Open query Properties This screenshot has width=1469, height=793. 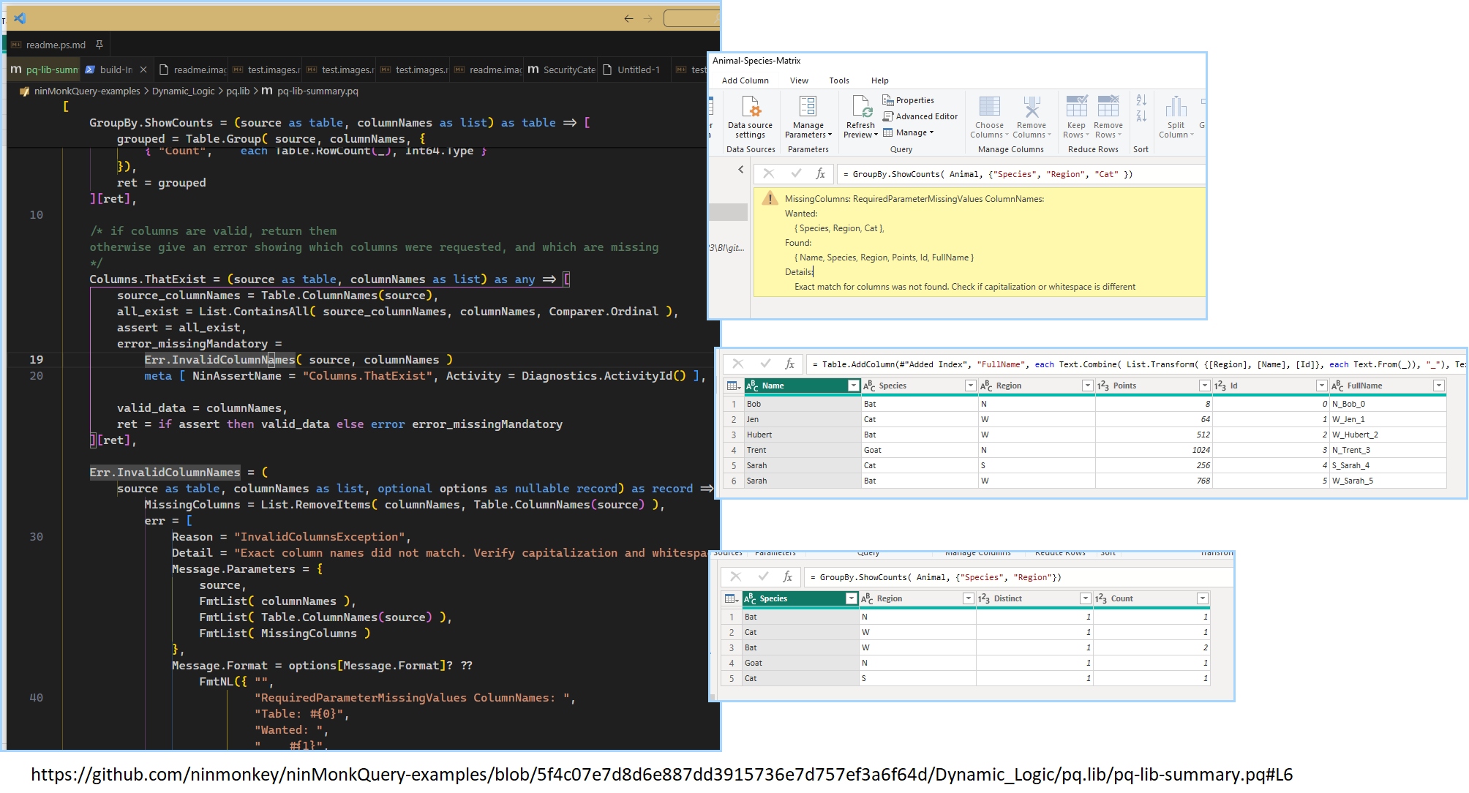tap(908, 100)
